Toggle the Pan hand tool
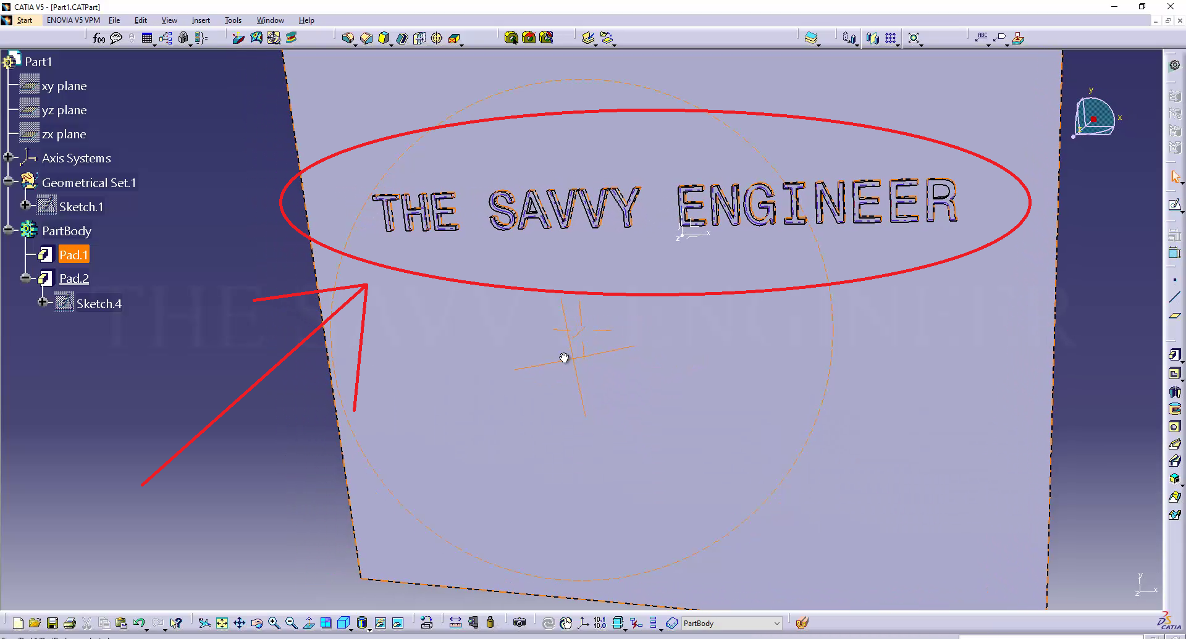The image size is (1186, 639). point(239,623)
